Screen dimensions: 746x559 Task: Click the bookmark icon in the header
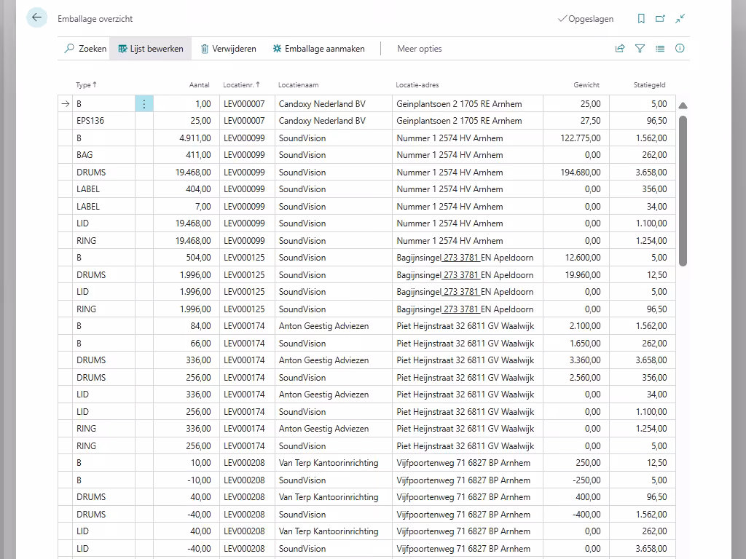pos(641,19)
